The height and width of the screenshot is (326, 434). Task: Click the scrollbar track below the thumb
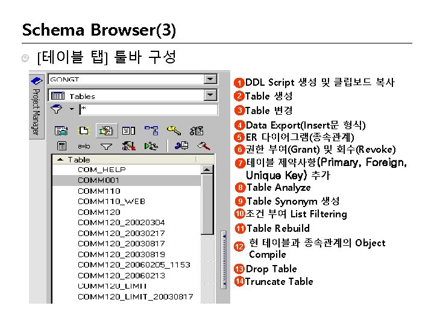pos(207,269)
